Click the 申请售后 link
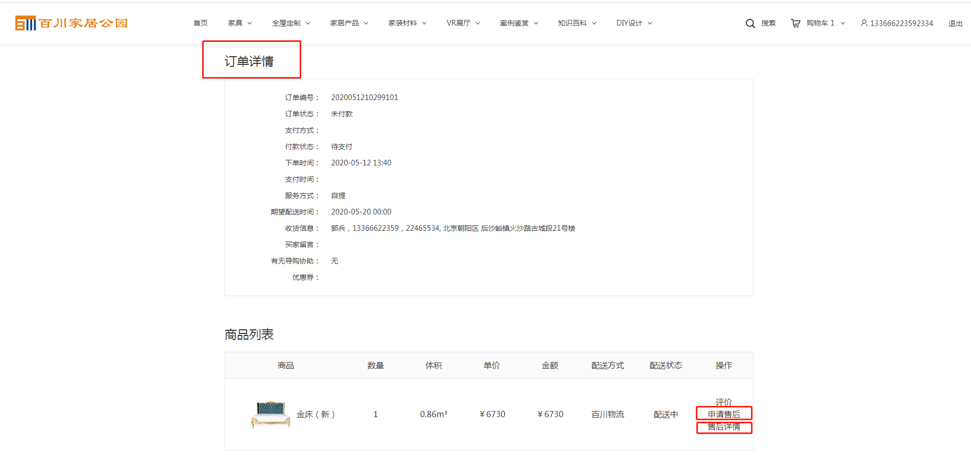Viewport: 971px width, 459px height. [x=723, y=414]
